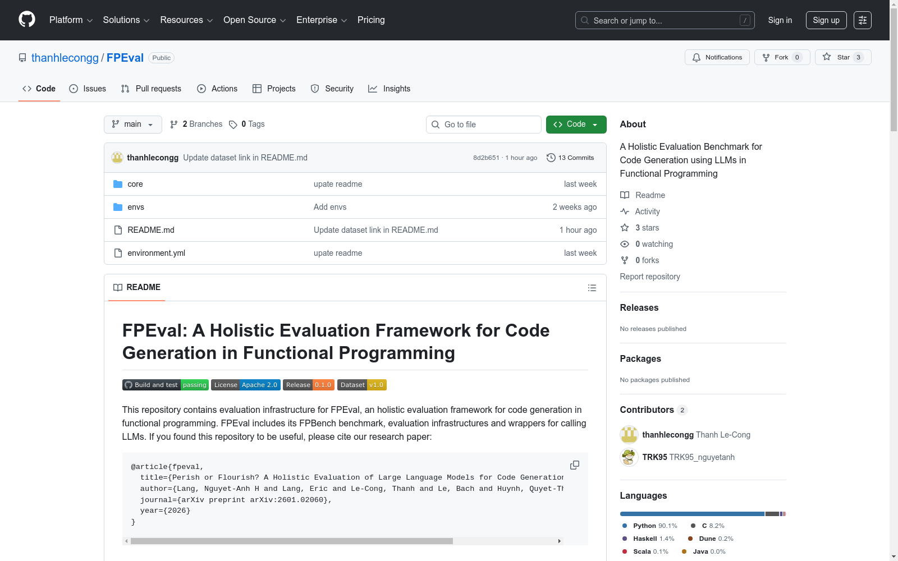Open the environment.yml file
The height and width of the screenshot is (561, 898).
(157, 253)
